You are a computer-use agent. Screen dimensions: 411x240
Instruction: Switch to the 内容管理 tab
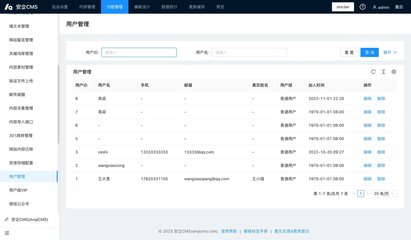pyautogui.click(x=87, y=7)
